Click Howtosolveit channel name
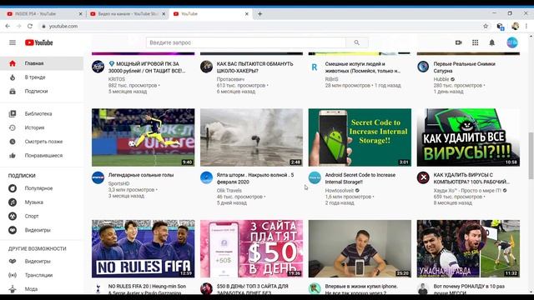The image size is (534, 300). (x=340, y=191)
